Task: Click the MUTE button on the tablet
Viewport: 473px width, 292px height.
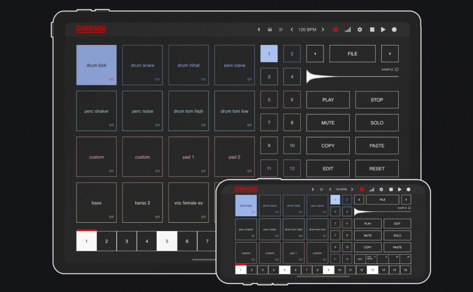Action: pyautogui.click(x=328, y=122)
